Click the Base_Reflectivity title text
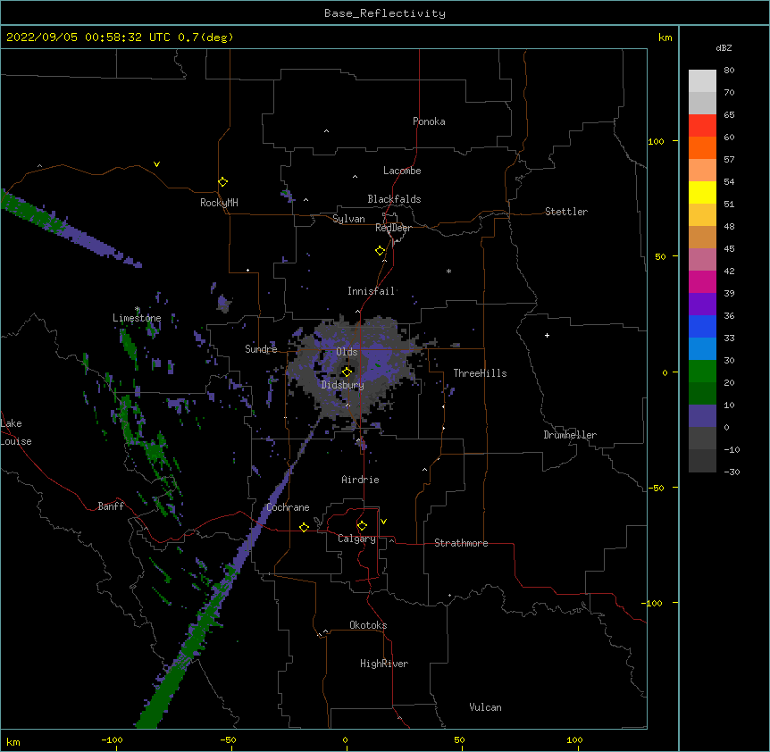 385,13
